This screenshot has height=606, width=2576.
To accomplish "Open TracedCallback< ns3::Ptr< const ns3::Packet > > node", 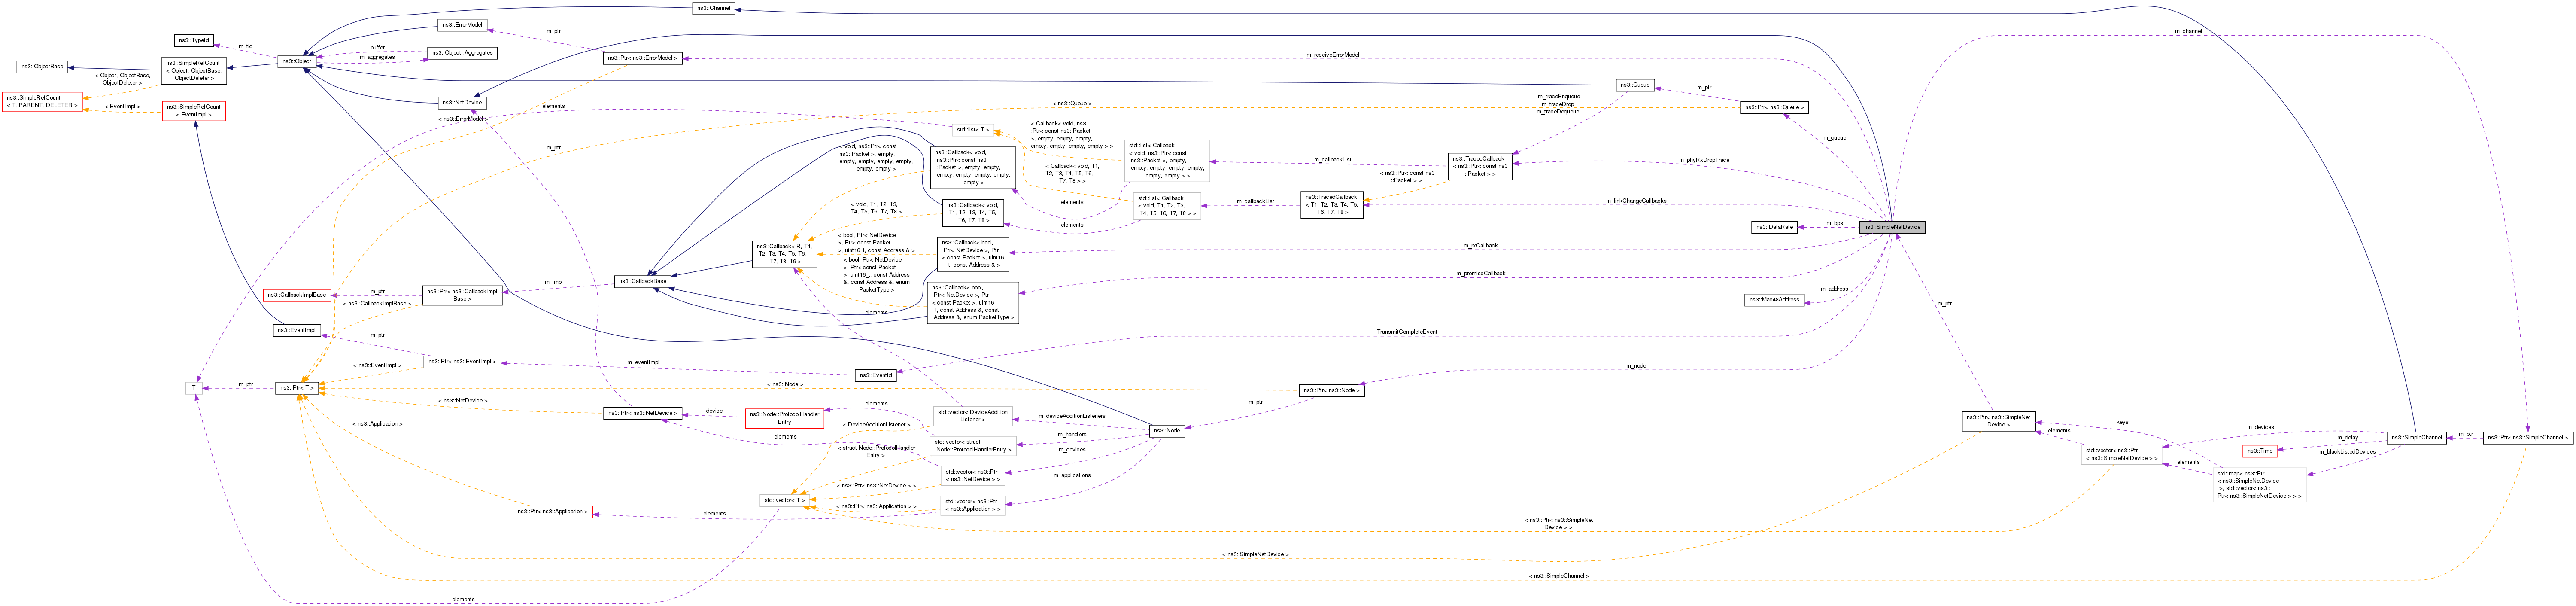I will pos(1480,166).
